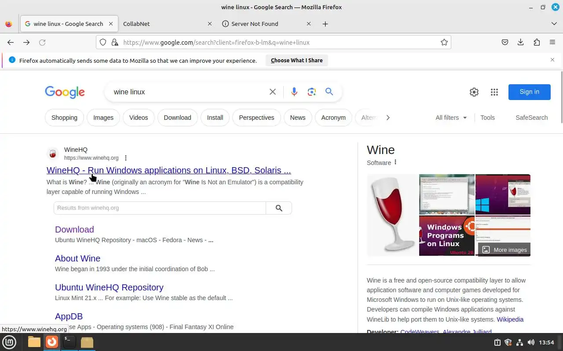Open the volume control in system tray
This screenshot has width=563, height=351.
(x=531, y=342)
